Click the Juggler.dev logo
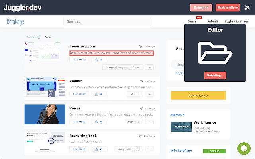This screenshot has height=159, width=255. [23, 8]
